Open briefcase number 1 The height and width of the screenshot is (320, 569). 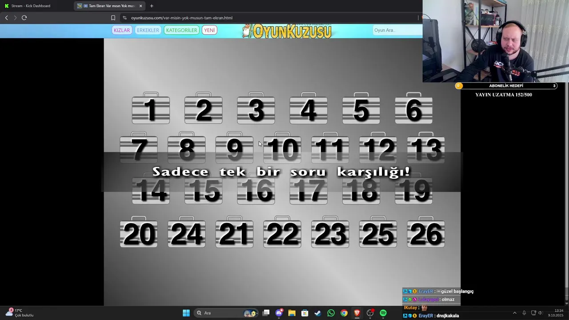pos(151,108)
